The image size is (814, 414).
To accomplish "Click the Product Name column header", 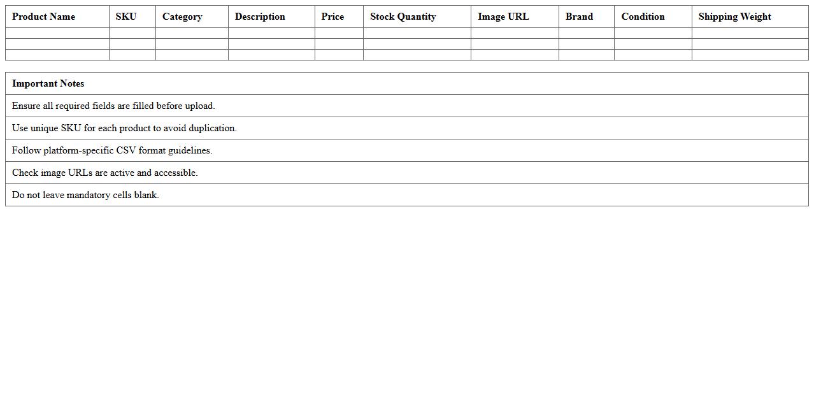I will tap(43, 17).
